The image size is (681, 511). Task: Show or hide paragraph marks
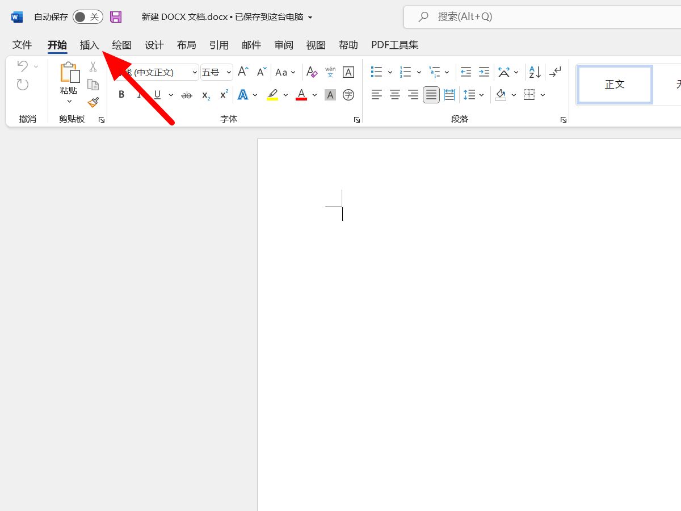[554, 72]
